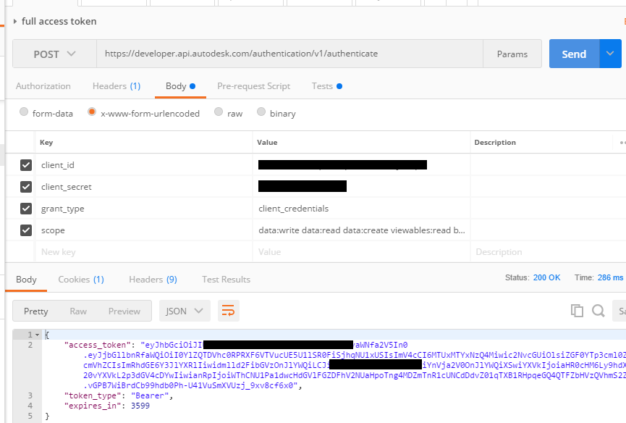Click the Description column header
This screenshot has width=626, height=423.
tap(495, 143)
